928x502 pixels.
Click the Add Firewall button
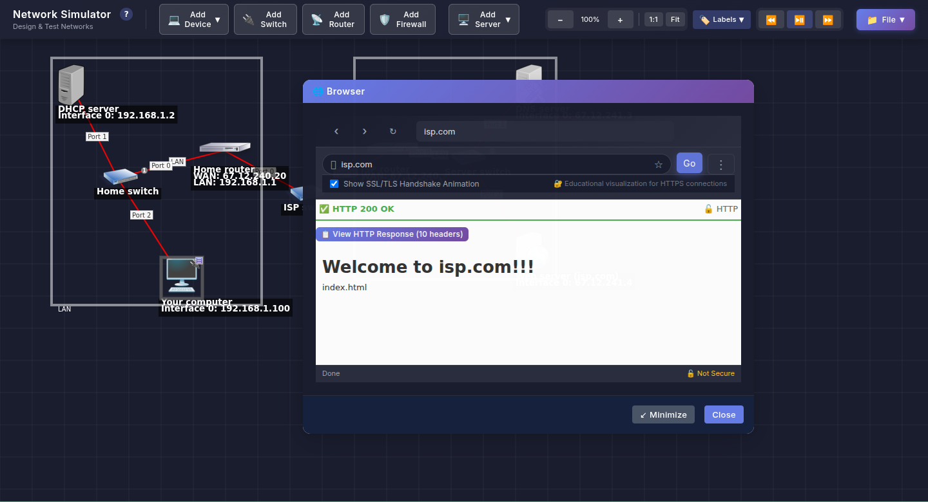pyautogui.click(x=403, y=19)
